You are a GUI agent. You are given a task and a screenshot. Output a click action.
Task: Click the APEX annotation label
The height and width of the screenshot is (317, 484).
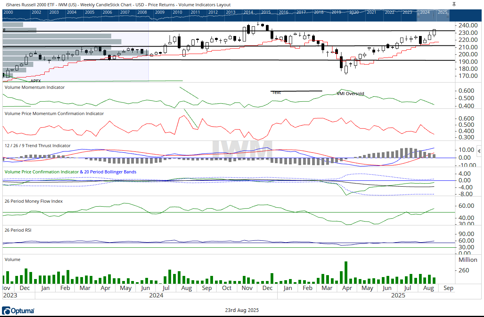(36, 81)
